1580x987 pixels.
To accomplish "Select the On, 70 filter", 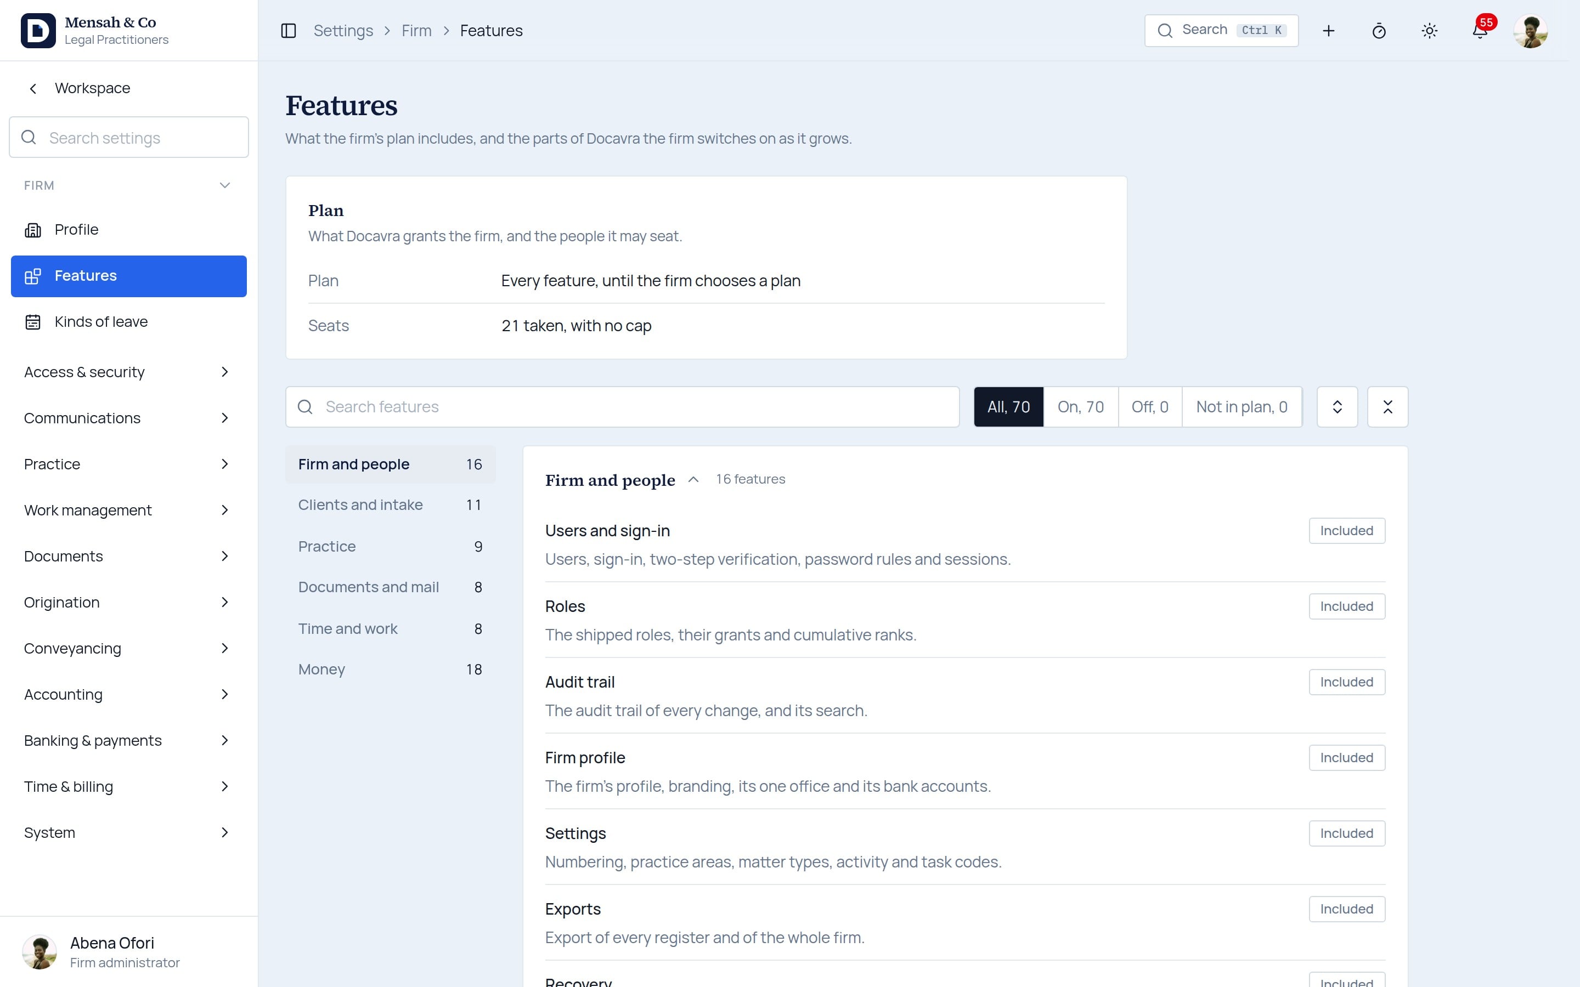I will 1081,407.
